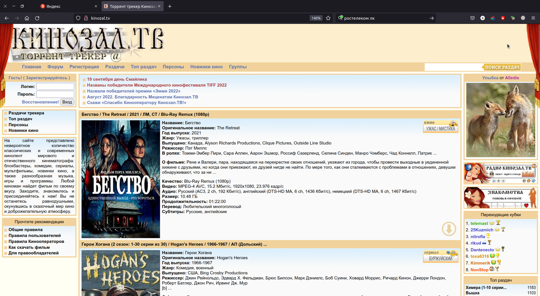Image resolution: width=540 pixels, height=296 pixels.
Task: Click the Вход login button
Action: click(67, 102)
